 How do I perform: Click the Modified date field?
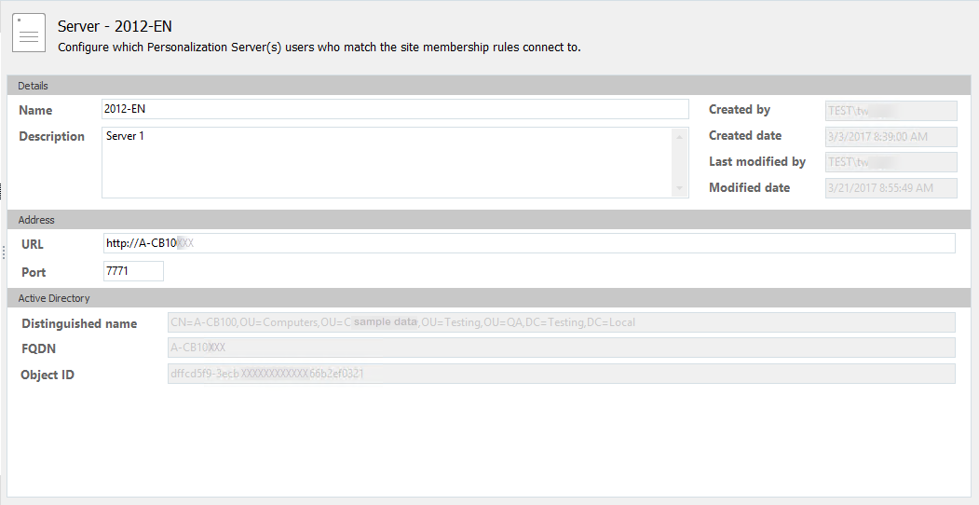point(891,188)
